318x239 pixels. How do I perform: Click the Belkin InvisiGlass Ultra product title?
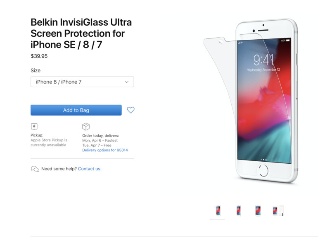[x=81, y=33]
